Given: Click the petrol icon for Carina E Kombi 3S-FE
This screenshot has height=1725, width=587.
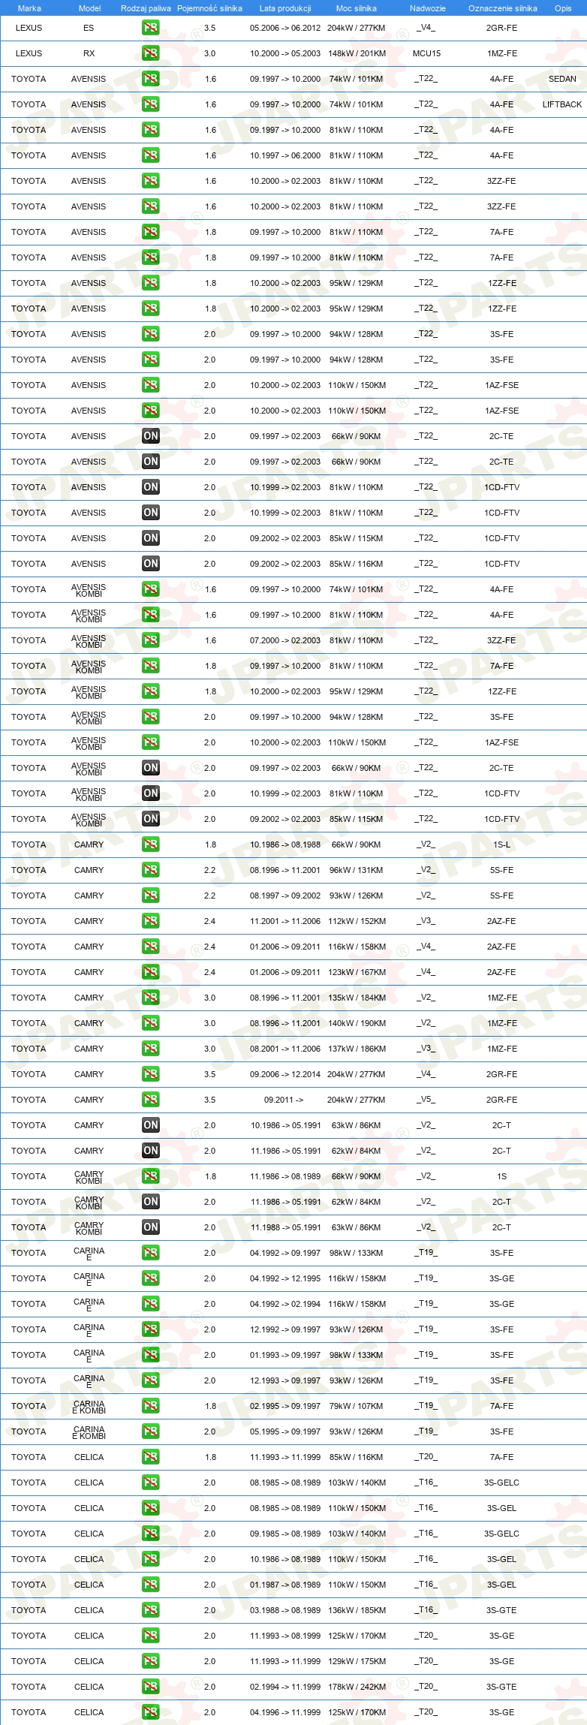Looking at the screenshot, I should (151, 1431).
